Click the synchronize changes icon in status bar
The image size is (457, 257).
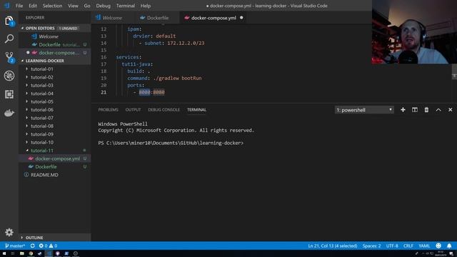click(32, 246)
